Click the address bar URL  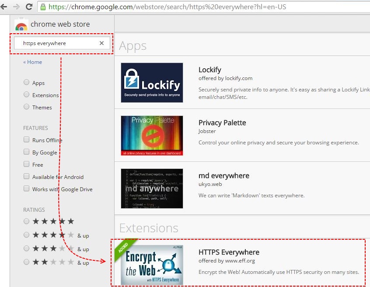(x=167, y=7)
